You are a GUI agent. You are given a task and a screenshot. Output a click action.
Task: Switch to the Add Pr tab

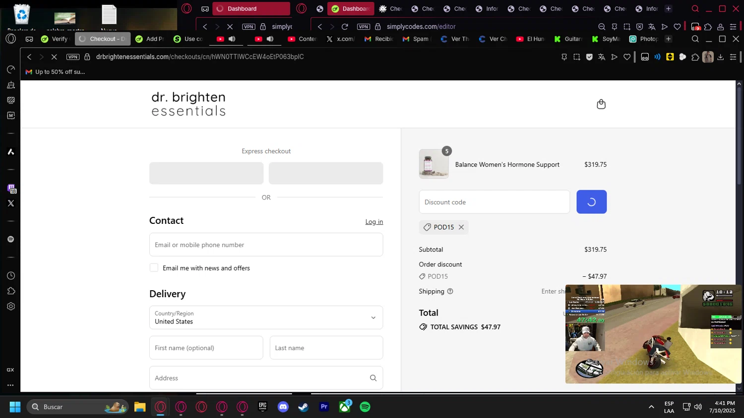[149, 39]
